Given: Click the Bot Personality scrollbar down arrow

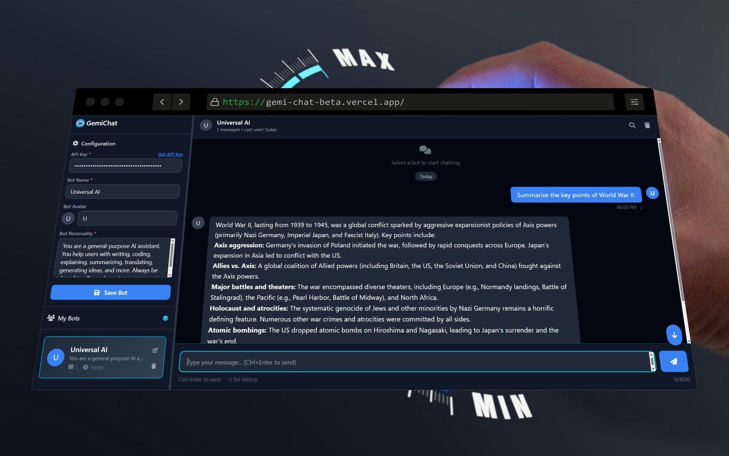Looking at the screenshot, I should click(x=170, y=275).
